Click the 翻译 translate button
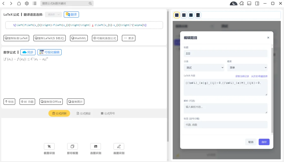This screenshot has width=284, height=162. (x=71, y=14)
